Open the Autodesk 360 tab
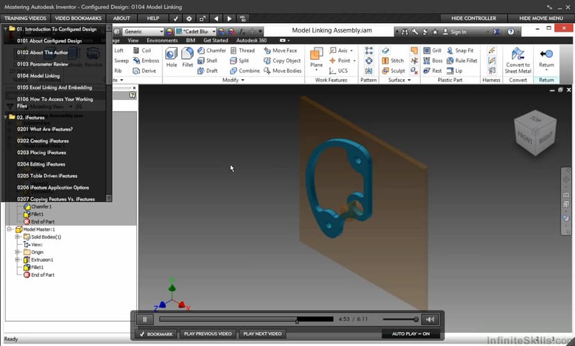Image resolution: width=575 pixels, height=346 pixels. (251, 41)
